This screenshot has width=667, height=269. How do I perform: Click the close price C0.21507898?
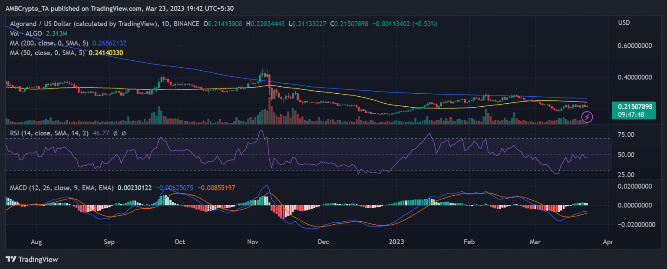(x=349, y=24)
